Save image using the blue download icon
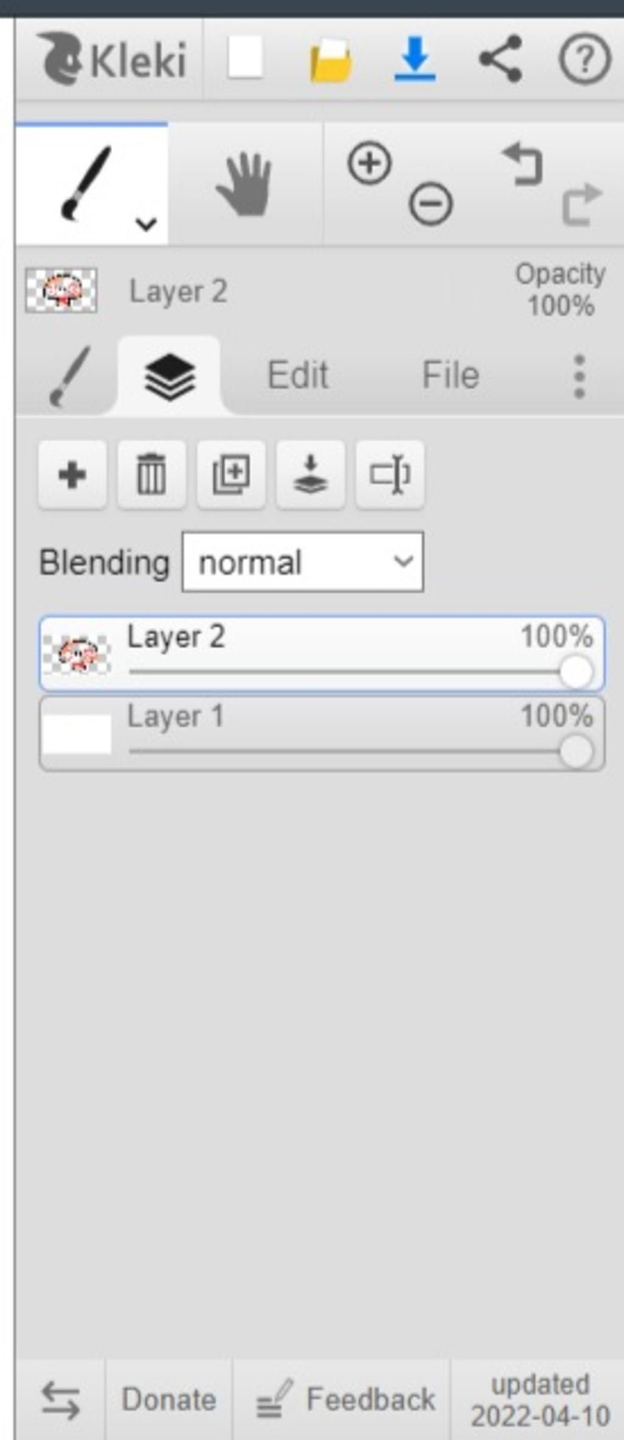The height and width of the screenshot is (1440, 624). tap(415, 59)
